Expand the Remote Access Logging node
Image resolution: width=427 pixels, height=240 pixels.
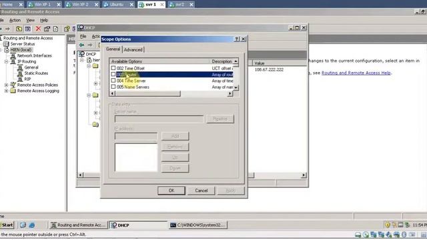pos(6,91)
